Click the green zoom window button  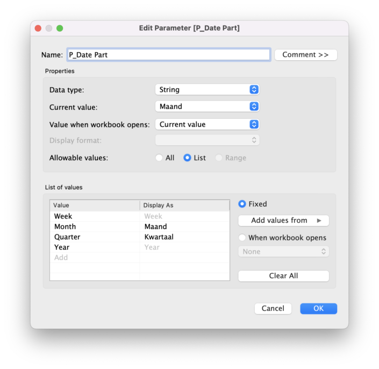(60, 28)
